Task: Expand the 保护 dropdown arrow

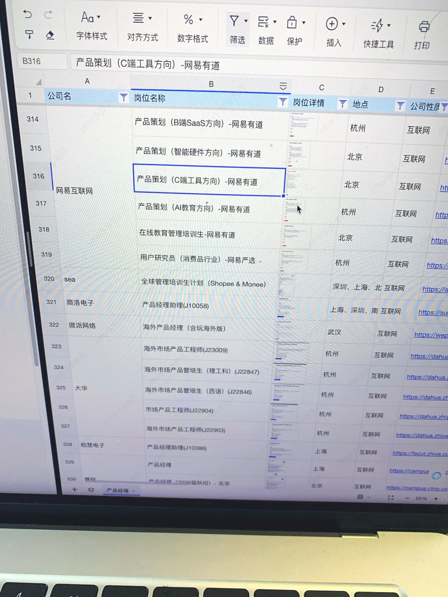Action: coord(304,23)
